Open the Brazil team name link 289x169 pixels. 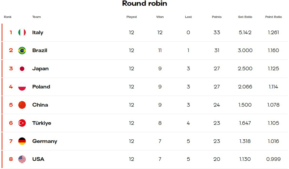[40, 50]
